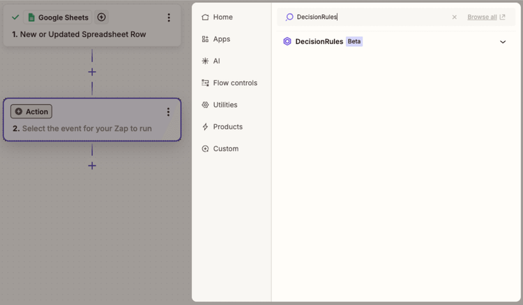Image resolution: width=523 pixels, height=305 pixels.
Task: Click the green checkmark on step 1
Action: [15, 17]
